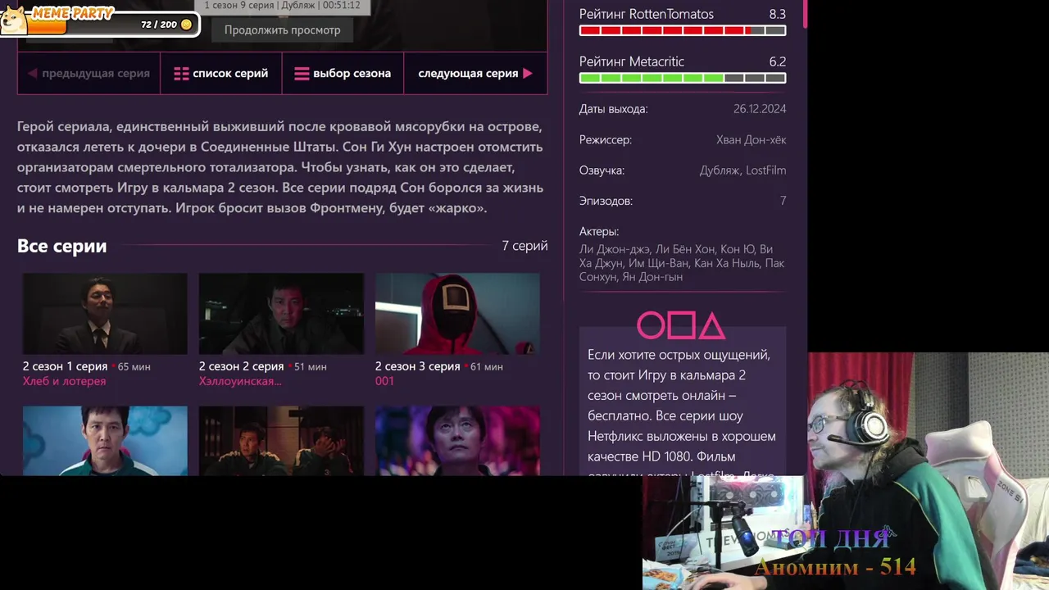Click the Metacritic green rating bar
The width and height of the screenshot is (1049, 590).
683,78
